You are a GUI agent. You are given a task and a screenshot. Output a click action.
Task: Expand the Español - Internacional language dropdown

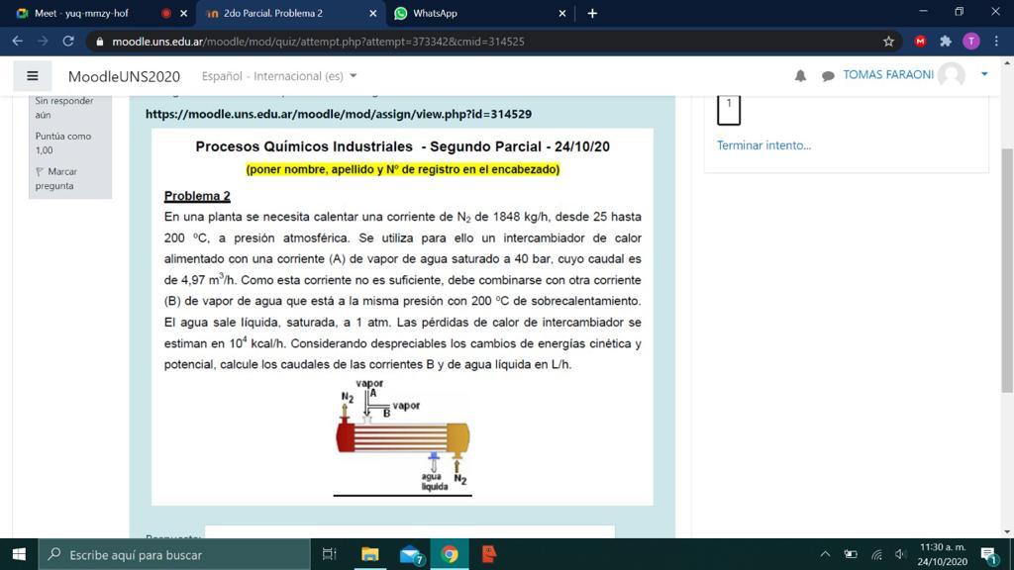pos(279,76)
